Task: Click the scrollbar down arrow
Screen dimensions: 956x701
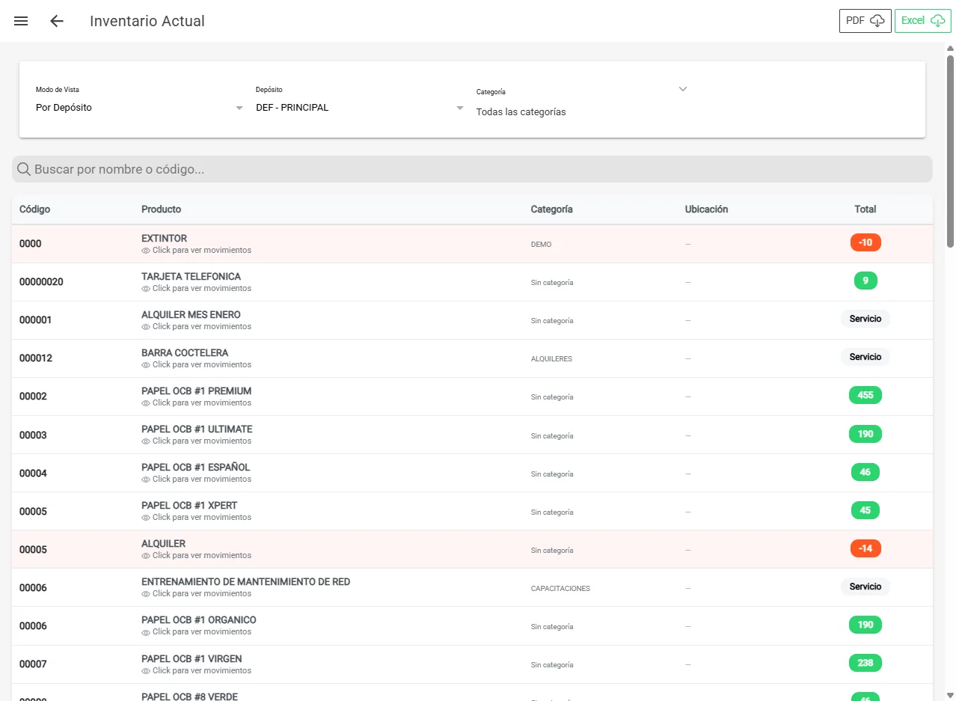Action: pos(951,696)
